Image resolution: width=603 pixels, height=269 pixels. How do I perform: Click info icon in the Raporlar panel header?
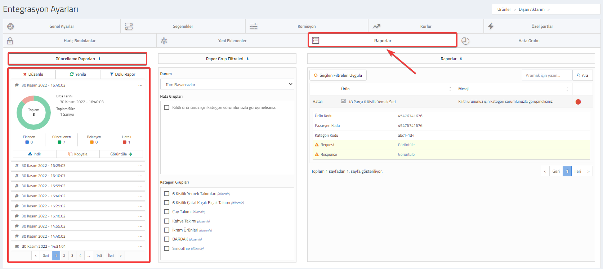461,59
